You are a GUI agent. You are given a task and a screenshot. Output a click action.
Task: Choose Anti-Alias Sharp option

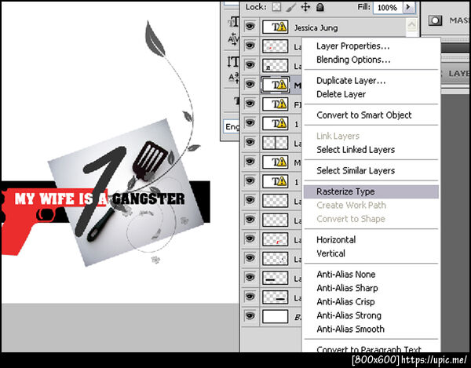coord(347,288)
